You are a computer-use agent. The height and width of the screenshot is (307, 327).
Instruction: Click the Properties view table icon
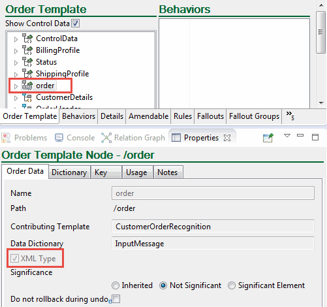point(176,138)
